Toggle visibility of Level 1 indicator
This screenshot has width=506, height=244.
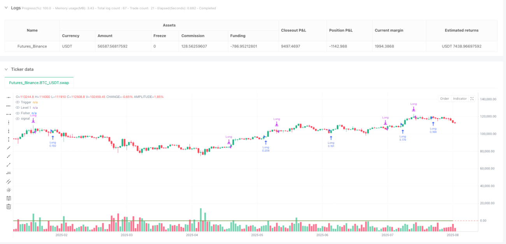pyautogui.click(x=17, y=108)
